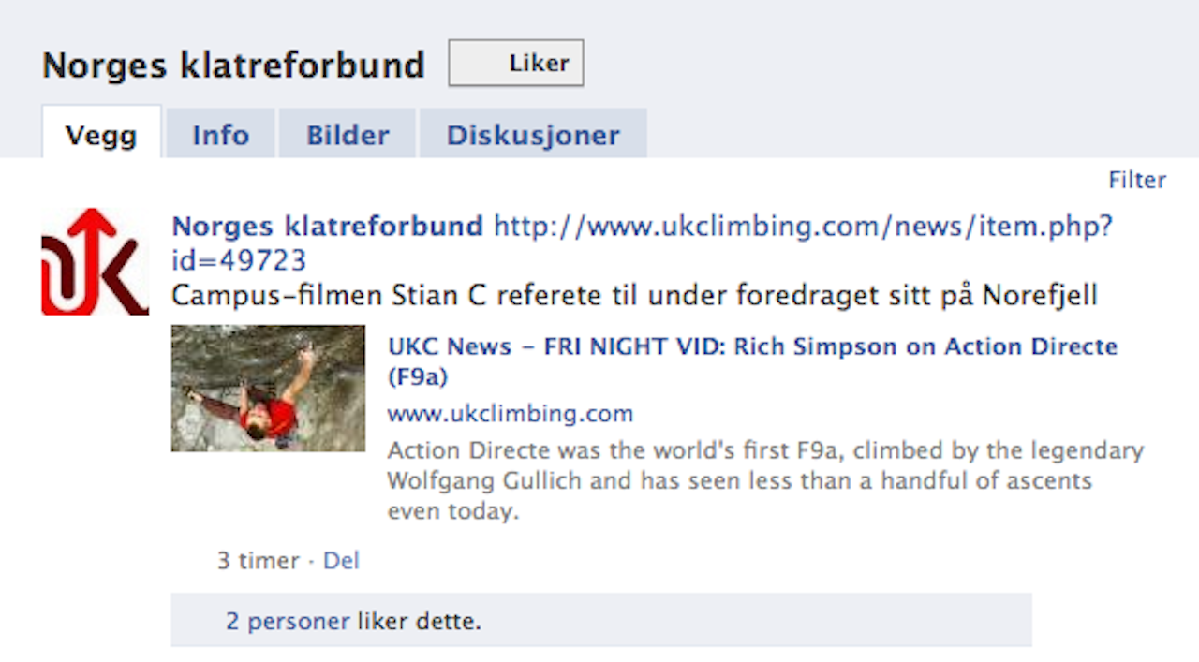Open the Bilder tab
1199x662 pixels.
[x=348, y=134]
